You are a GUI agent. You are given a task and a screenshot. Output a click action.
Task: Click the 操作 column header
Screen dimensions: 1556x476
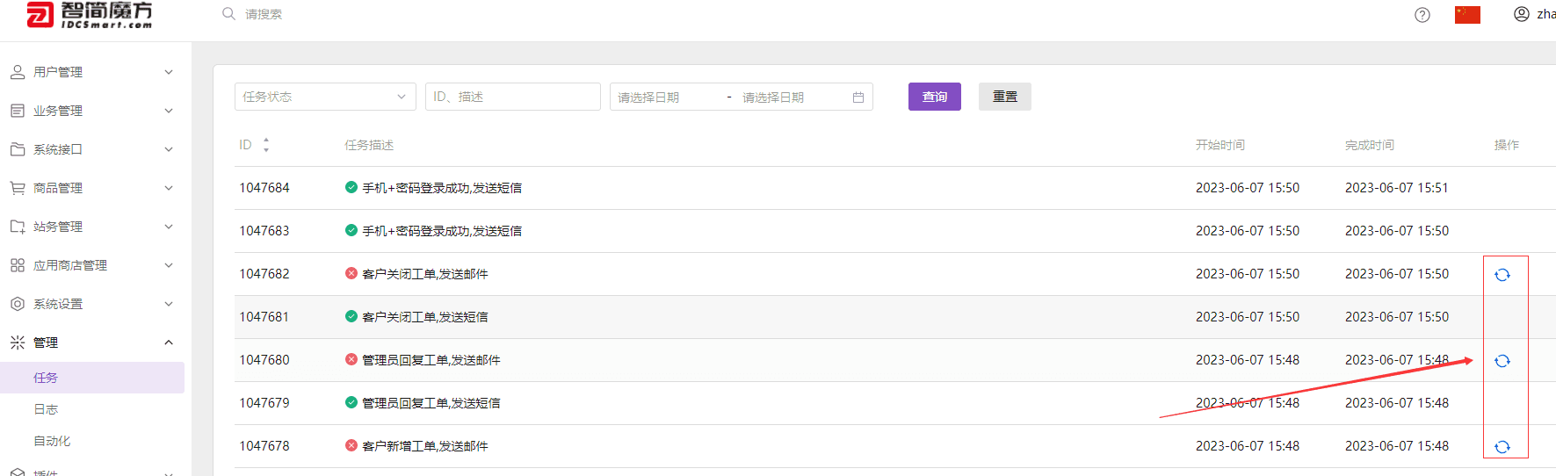[1507, 145]
